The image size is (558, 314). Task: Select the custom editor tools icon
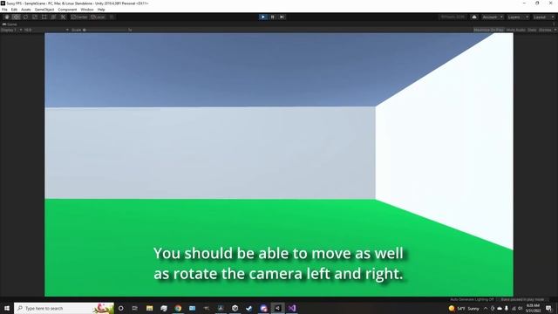63,17
